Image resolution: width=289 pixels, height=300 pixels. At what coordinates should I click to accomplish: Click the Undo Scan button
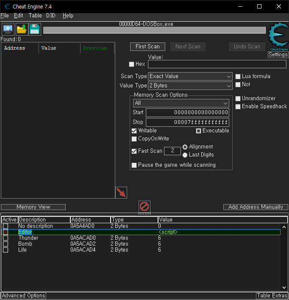point(247,47)
